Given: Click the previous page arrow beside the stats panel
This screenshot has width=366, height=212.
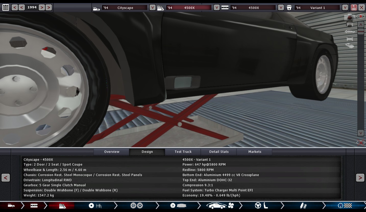Looking at the screenshot, I should point(6,178).
